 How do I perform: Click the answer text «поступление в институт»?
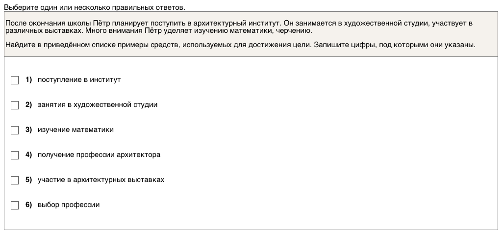point(79,79)
